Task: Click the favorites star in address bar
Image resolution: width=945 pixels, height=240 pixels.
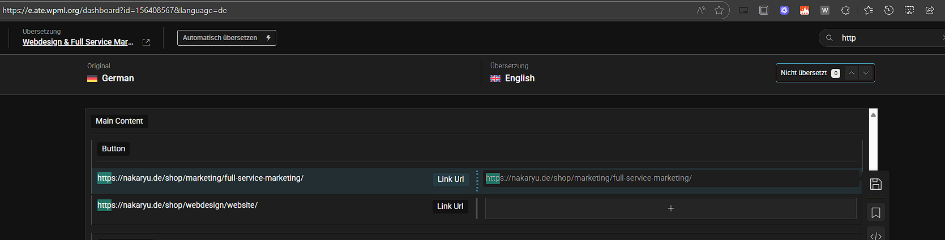Action: pyautogui.click(x=719, y=10)
